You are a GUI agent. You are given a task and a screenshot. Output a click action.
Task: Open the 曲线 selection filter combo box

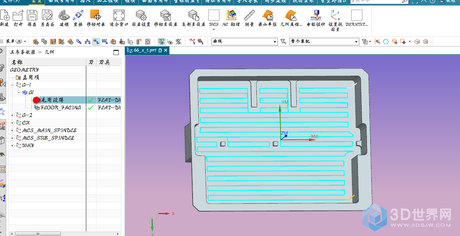pyautogui.click(x=244, y=42)
